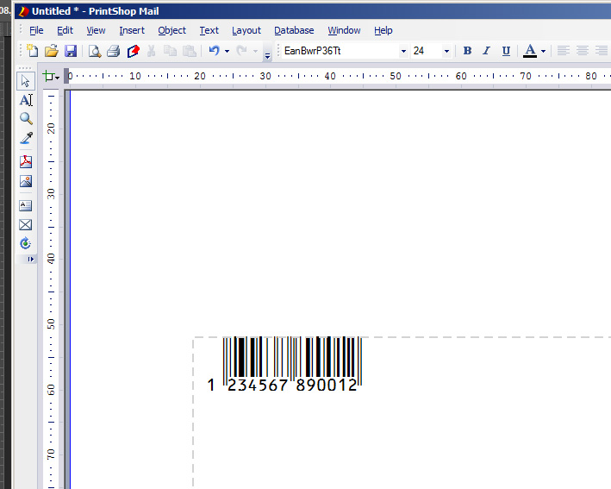The height and width of the screenshot is (489, 611).
Task: Open the undo history dropdown arrow
Action: coord(228,51)
